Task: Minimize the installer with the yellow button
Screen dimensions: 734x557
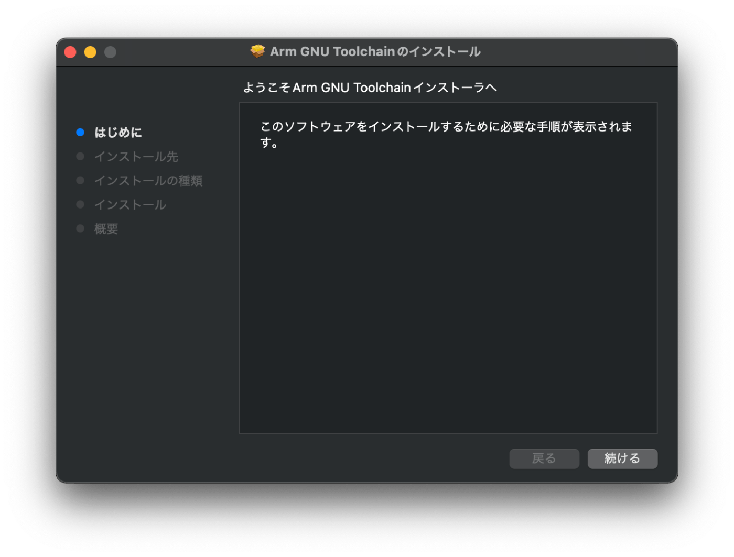Action: 90,52
